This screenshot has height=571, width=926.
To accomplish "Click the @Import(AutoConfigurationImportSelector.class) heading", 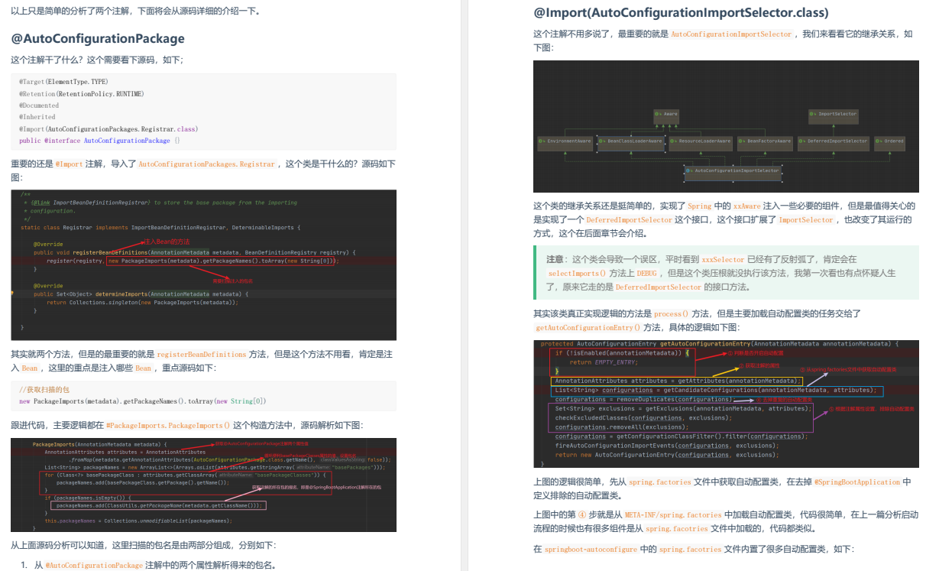I will tap(681, 13).
